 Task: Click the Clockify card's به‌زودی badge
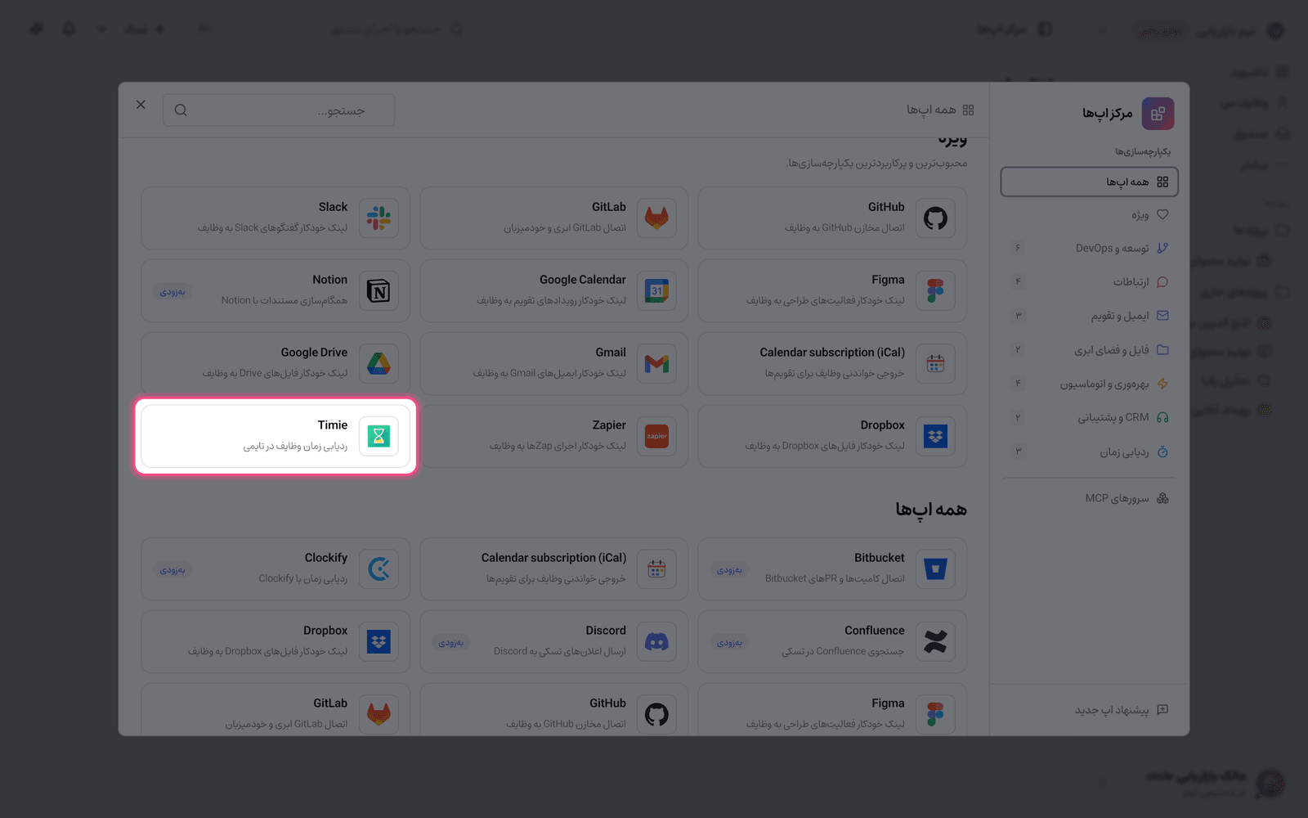tap(172, 570)
